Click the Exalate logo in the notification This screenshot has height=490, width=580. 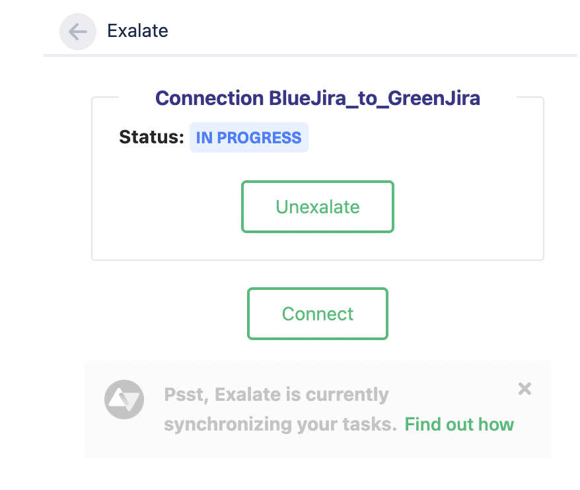point(124,399)
